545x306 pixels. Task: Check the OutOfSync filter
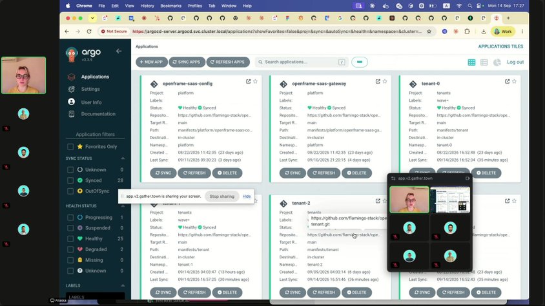tap(70, 191)
